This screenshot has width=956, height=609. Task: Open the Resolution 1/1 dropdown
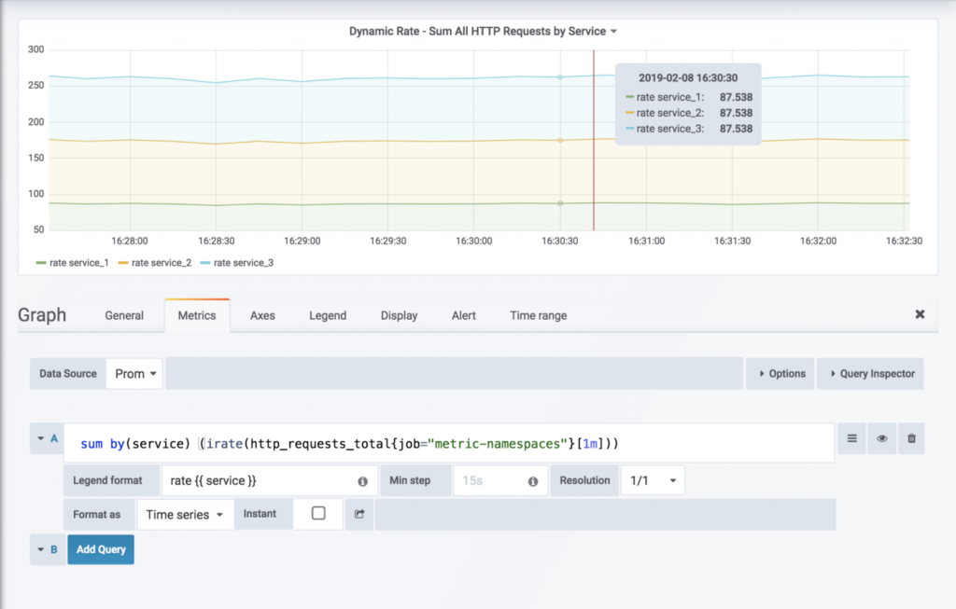coord(652,480)
